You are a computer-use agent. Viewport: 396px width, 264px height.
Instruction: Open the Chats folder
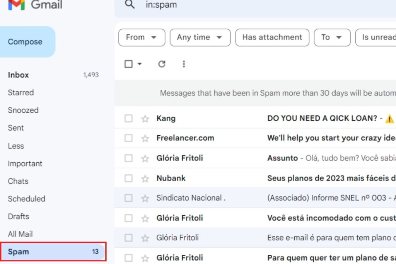point(53,181)
